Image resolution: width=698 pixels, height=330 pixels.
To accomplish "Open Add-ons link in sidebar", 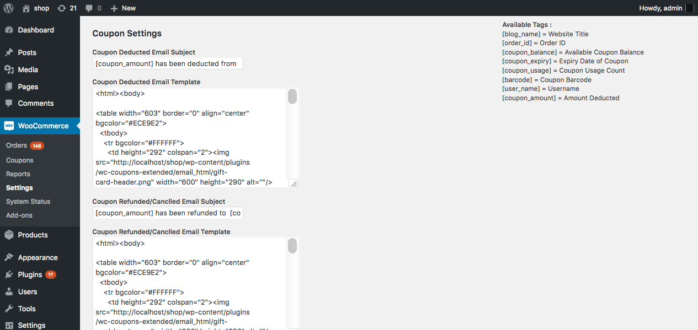I will tap(19, 215).
